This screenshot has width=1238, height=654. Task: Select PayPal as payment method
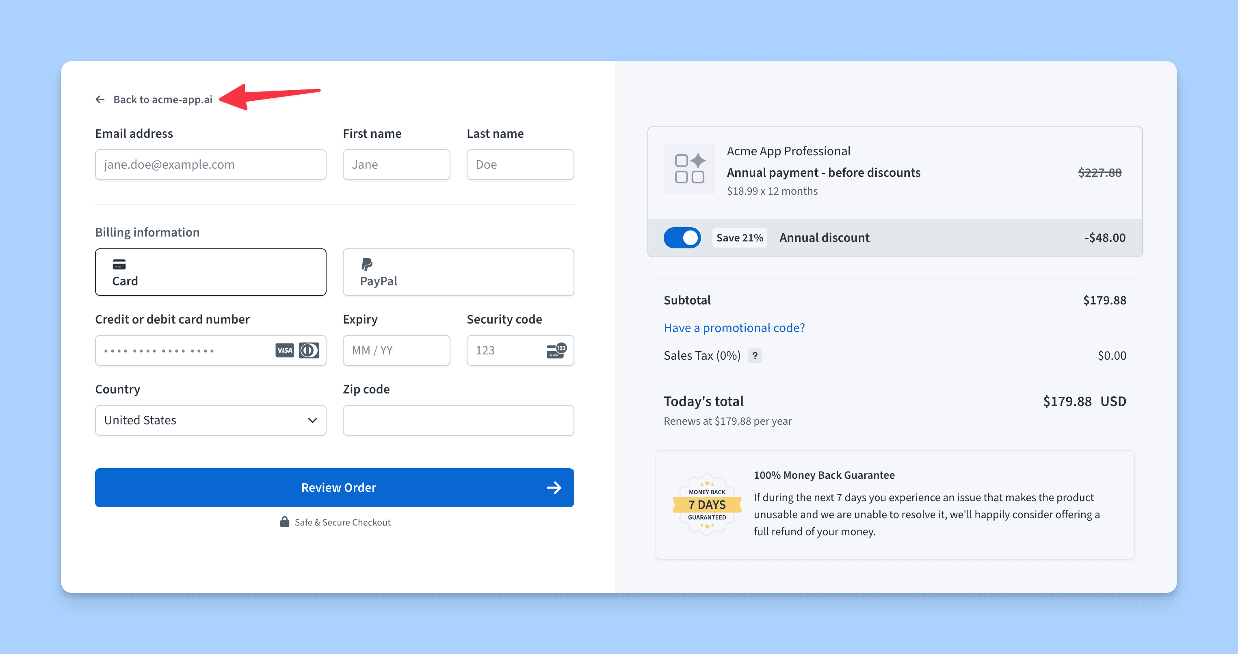pos(458,272)
